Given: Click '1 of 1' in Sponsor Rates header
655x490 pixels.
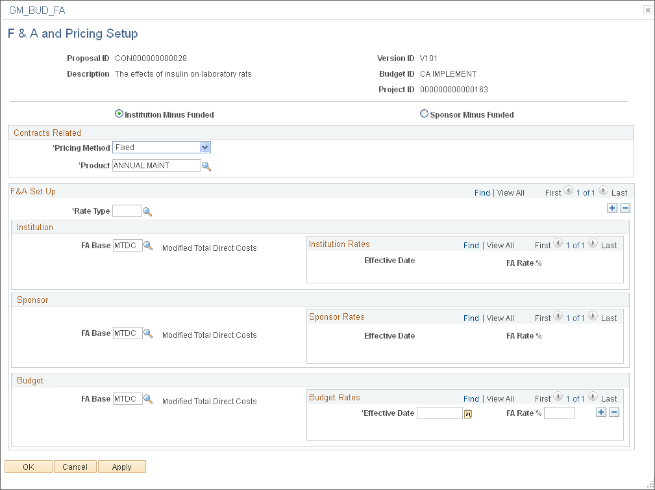Looking at the screenshot, I should (x=575, y=318).
